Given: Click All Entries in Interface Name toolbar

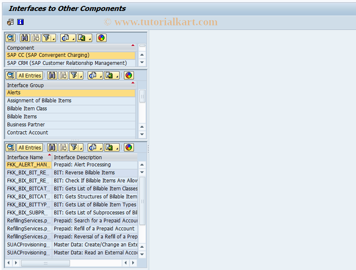Looking at the screenshot, I should [30, 147].
